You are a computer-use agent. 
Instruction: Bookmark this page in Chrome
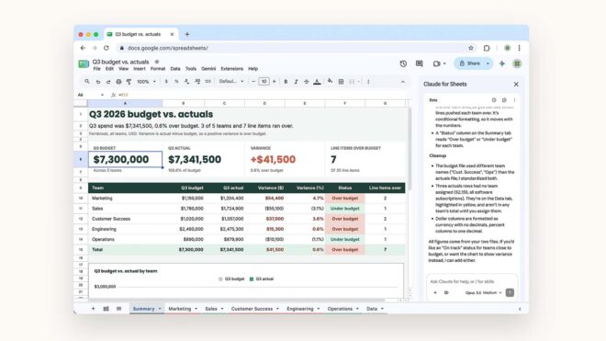tap(471, 48)
